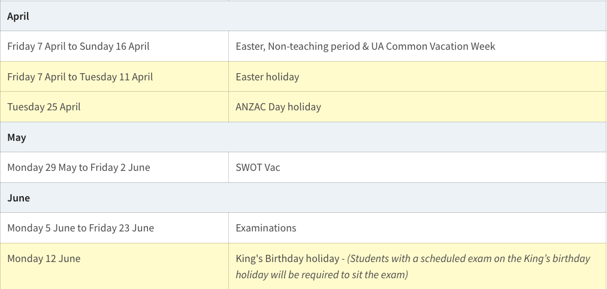Screen dimensions: 607x289
Task: Click the May month header row
Action: 17,137
